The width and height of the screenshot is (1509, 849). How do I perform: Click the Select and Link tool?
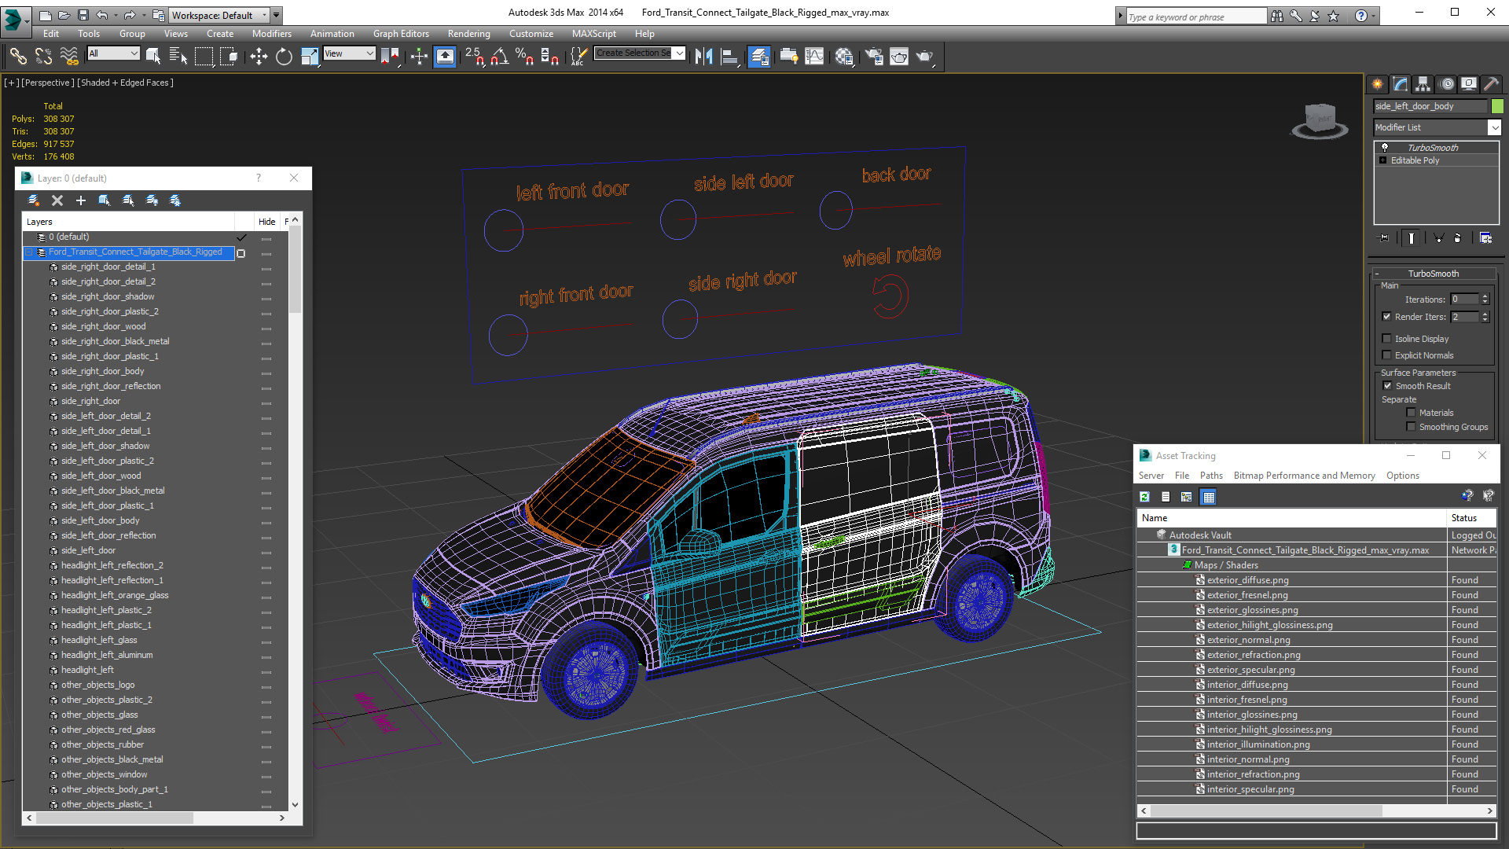(18, 56)
